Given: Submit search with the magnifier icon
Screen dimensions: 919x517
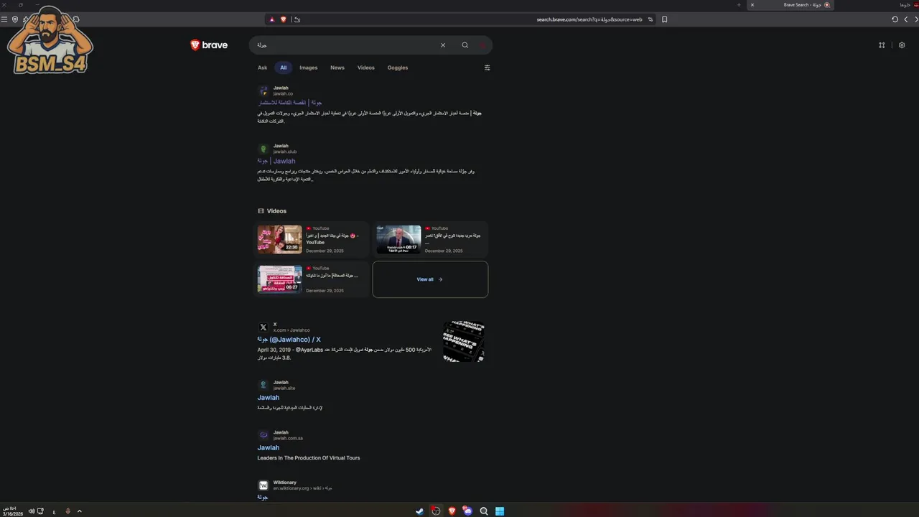Looking at the screenshot, I should (465, 45).
